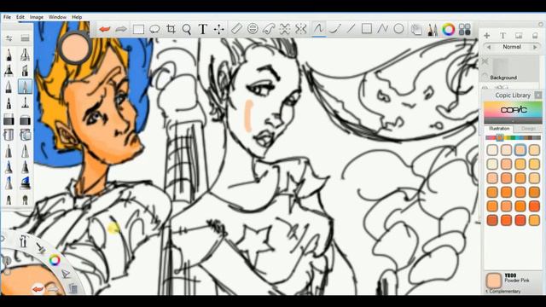The height and width of the screenshot is (307, 546).
Task: Select the first pencil brush in the palette
Action: pos(9,55)
